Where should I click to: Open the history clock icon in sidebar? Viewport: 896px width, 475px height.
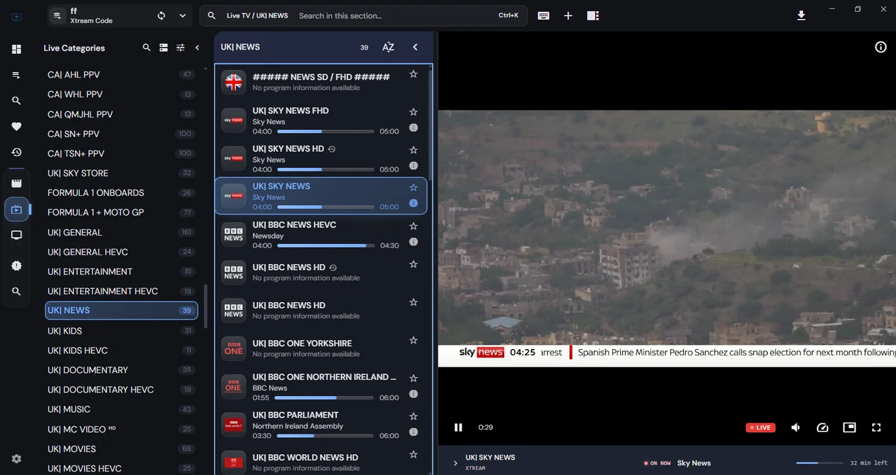(16, 153)
